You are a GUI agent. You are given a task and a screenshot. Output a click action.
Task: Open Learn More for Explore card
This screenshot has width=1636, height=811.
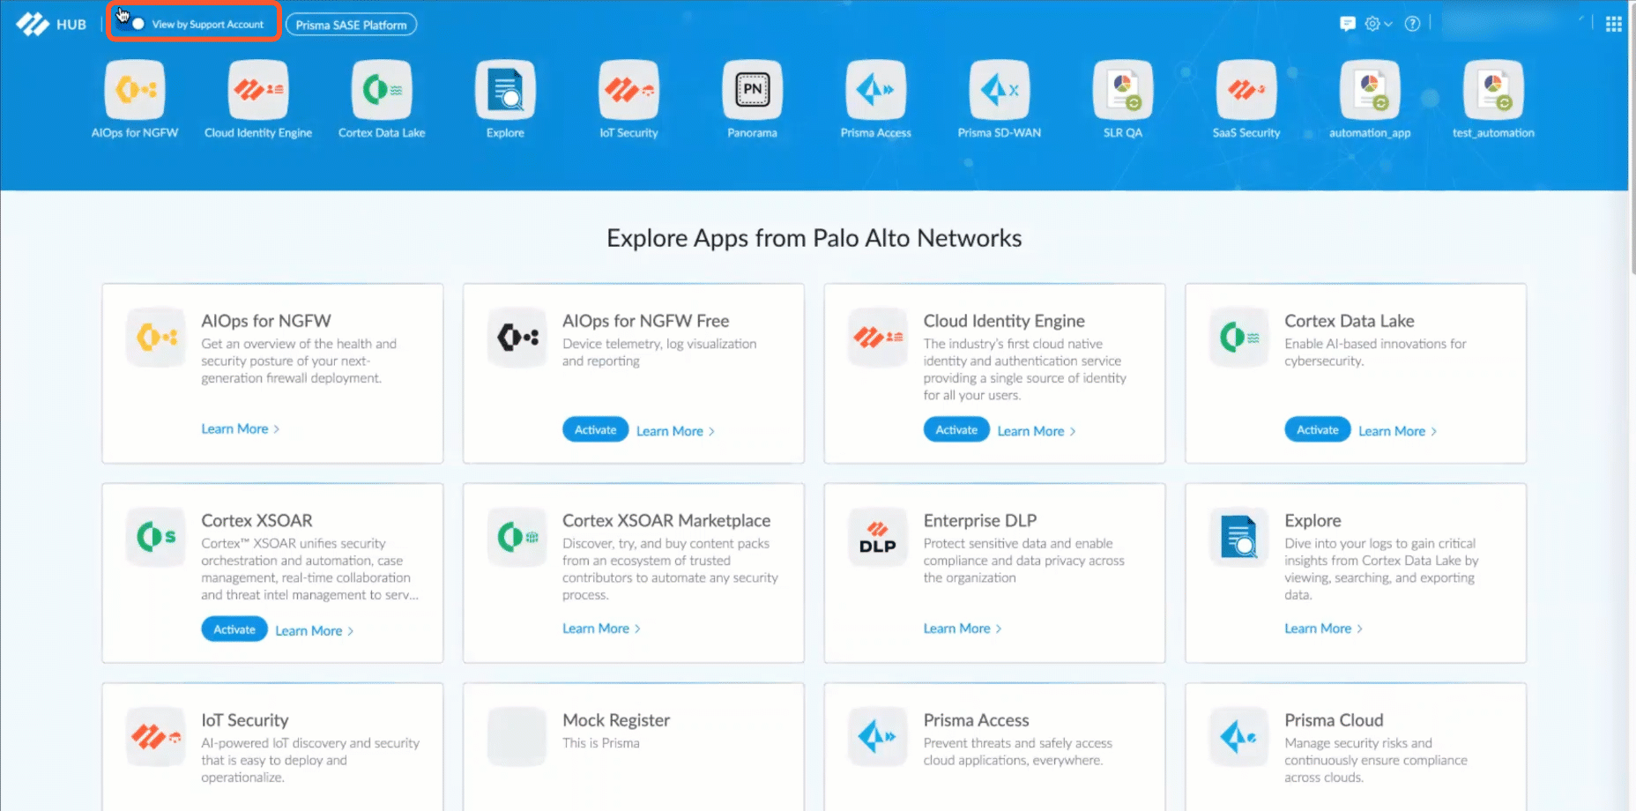(x=1324, y=629)
